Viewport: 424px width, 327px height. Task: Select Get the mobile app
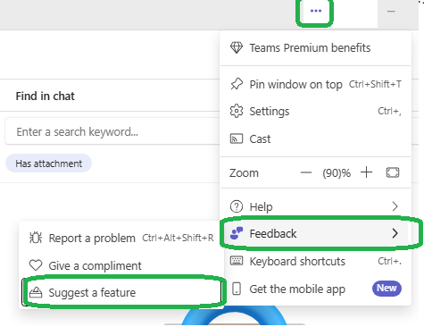pos(315,289)
